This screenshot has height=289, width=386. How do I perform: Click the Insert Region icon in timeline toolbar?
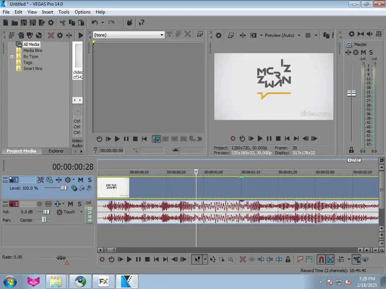click(x=309, y=259)
